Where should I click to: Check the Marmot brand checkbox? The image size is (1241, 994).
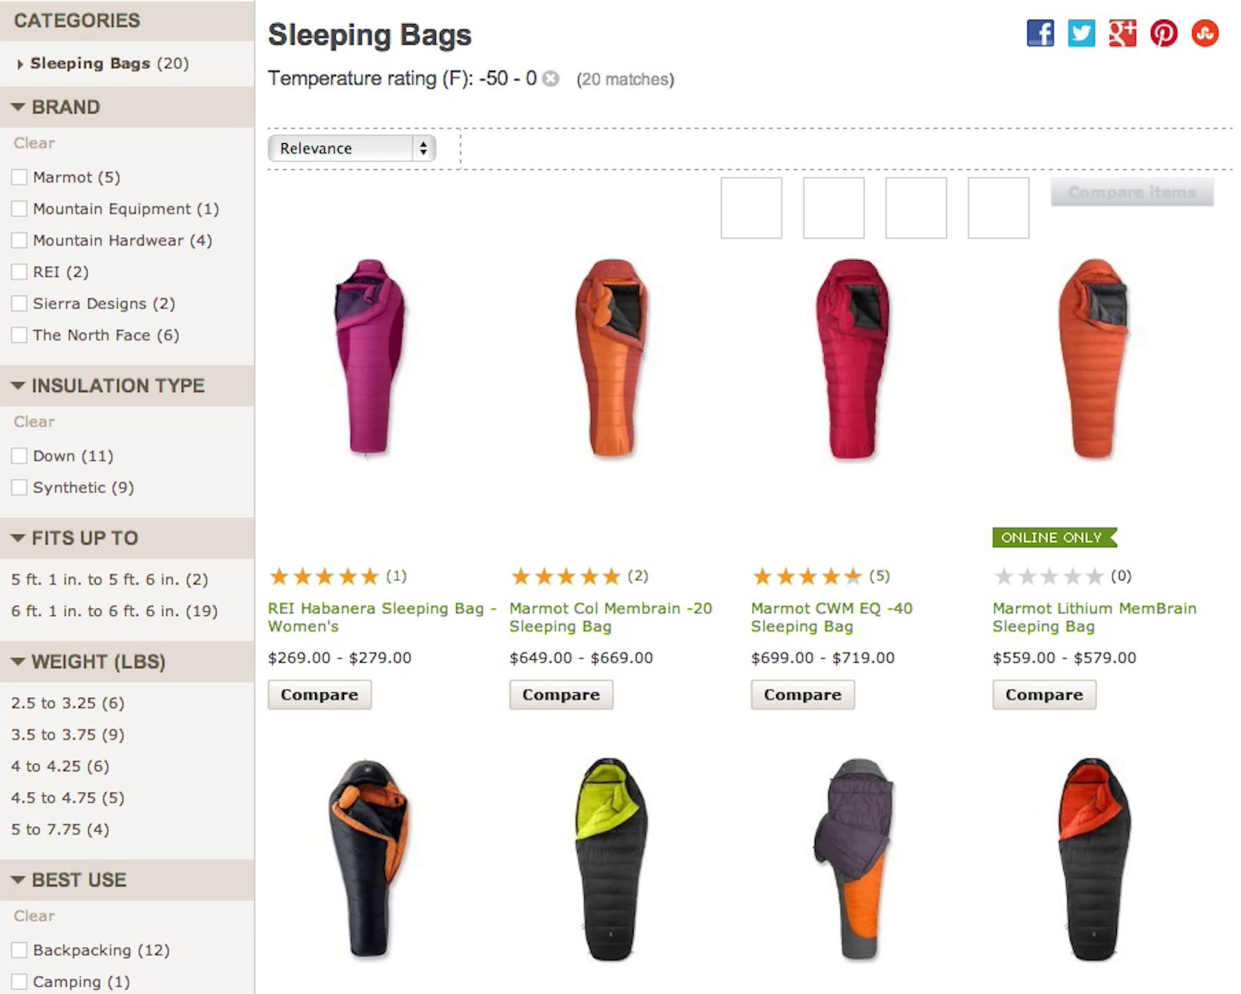coord(20,177)
